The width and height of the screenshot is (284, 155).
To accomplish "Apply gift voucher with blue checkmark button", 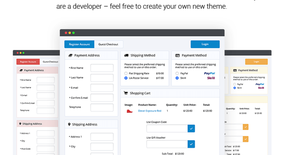I will (x=191, y=144).
